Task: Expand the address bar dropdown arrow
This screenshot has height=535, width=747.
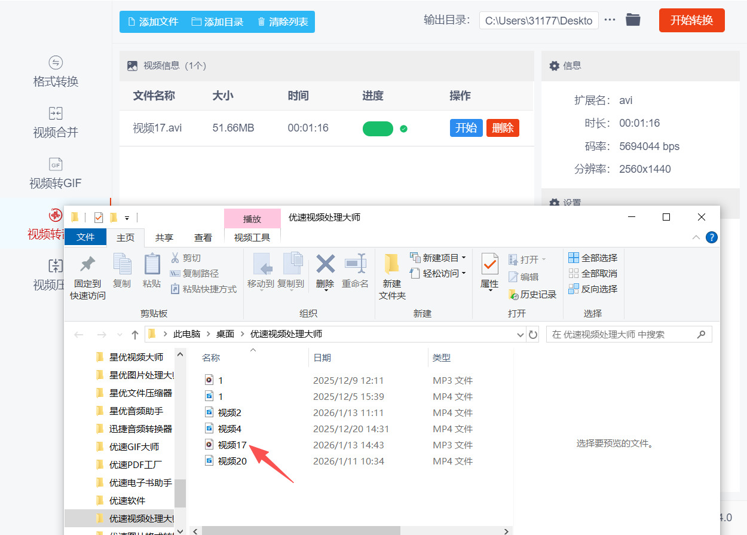Action: [x=519, y=334]
